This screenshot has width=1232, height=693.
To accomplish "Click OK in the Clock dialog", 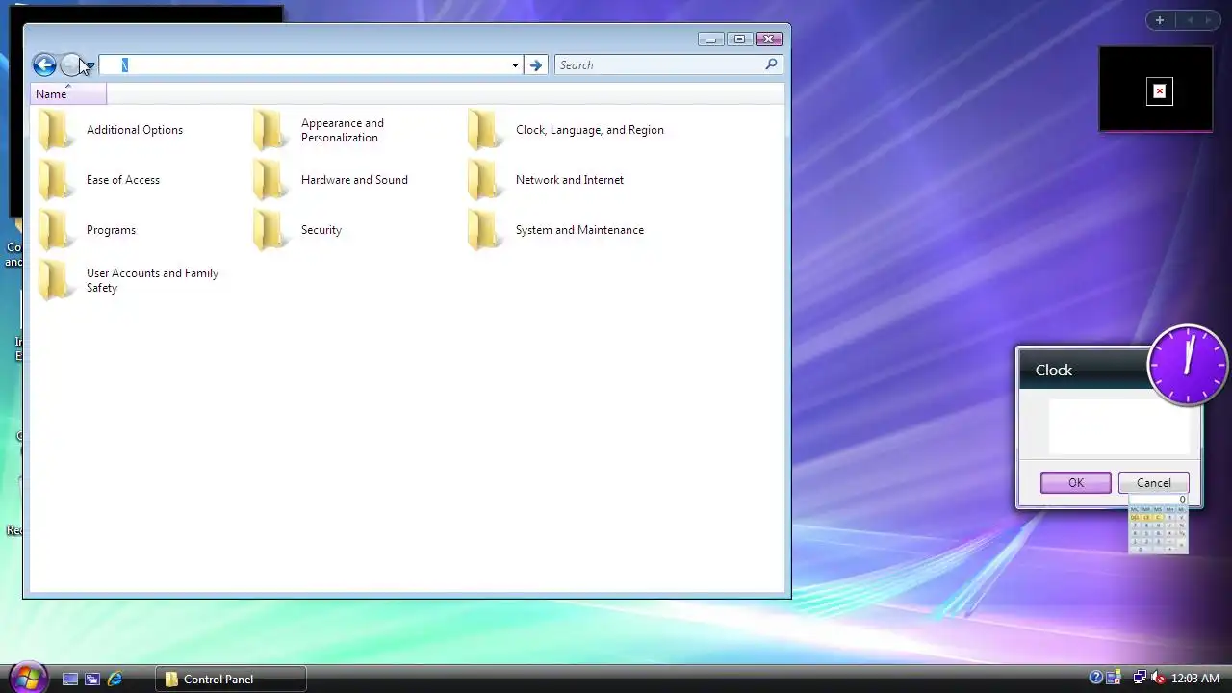I will tap(1076, 483).
